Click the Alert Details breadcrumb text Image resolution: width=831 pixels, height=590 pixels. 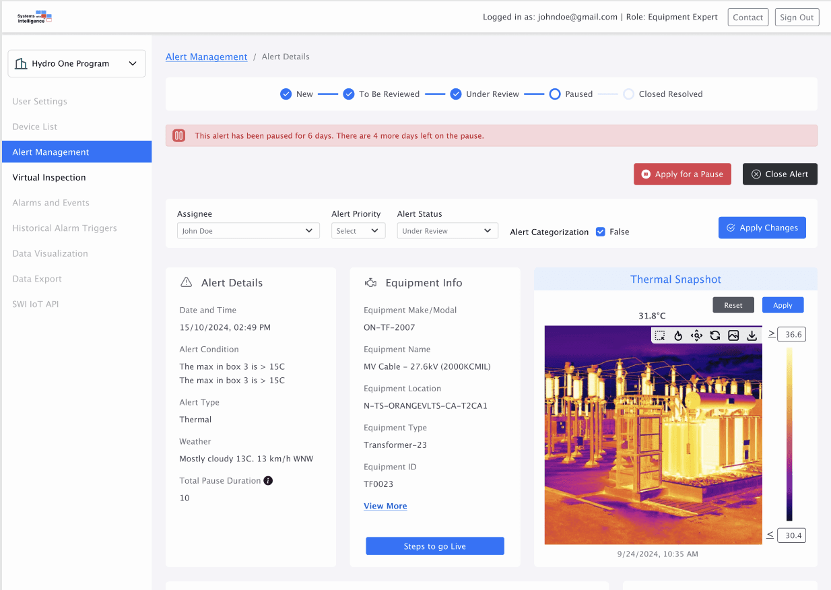[x=286, y=57]
